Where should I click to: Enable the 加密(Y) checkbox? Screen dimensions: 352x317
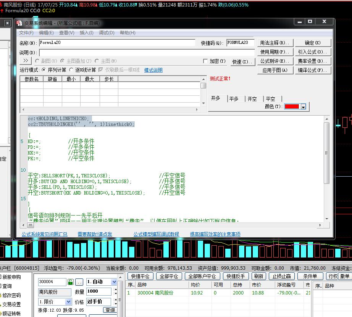point(205,61)
